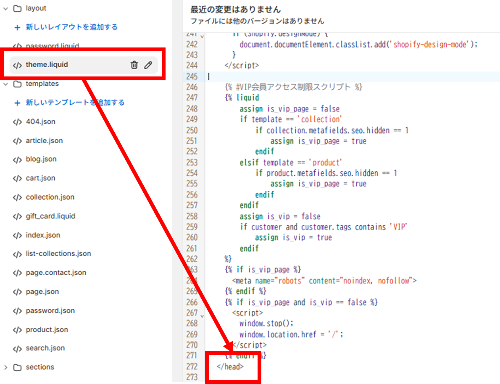Fold the script block at line 267
This screenshot has height=384, width=500.
(202, 316)
